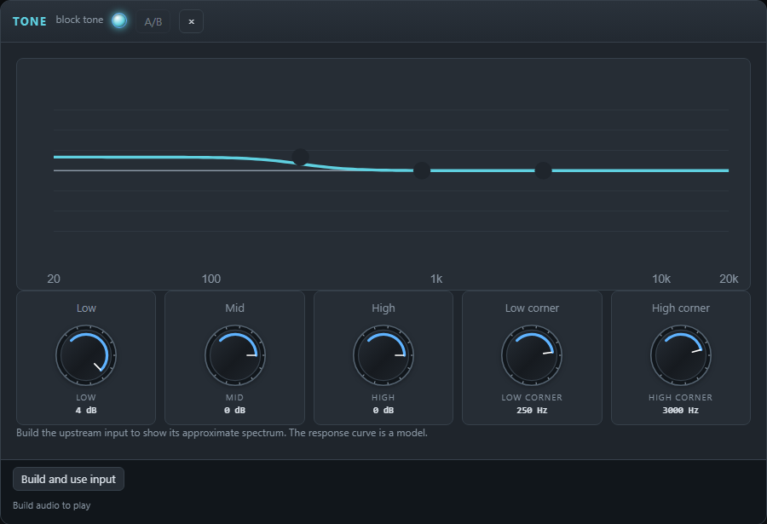Click the 'Build audio to play' status text
The image size is (767, 524).
(52, 505)
